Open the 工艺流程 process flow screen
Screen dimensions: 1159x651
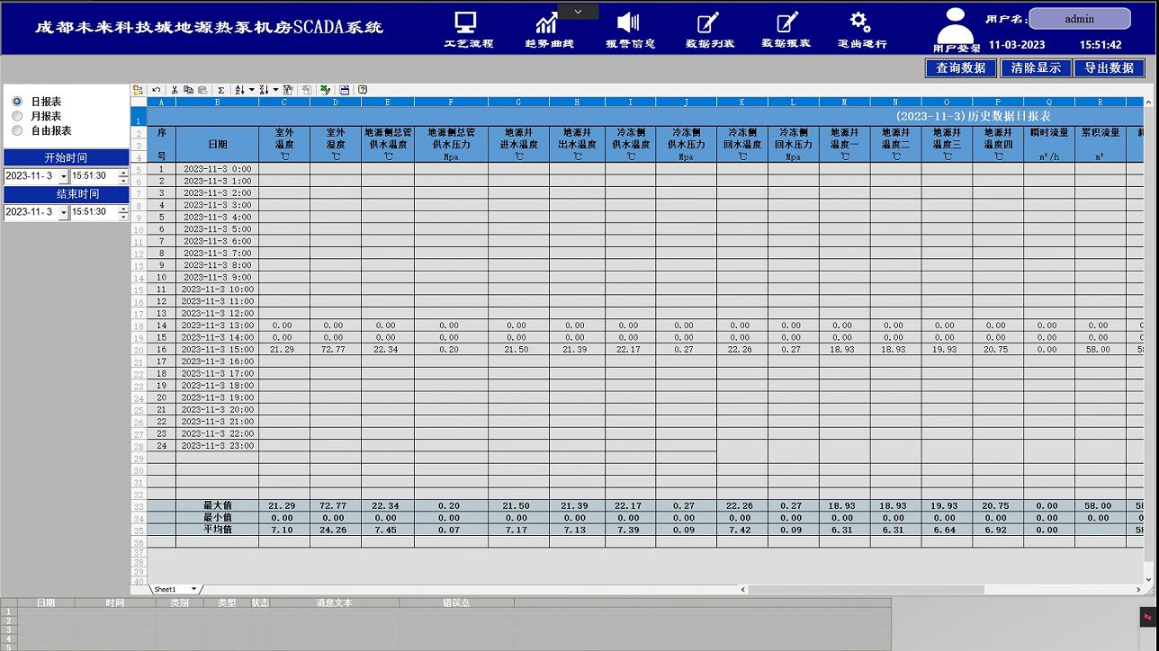pos(468,31)
